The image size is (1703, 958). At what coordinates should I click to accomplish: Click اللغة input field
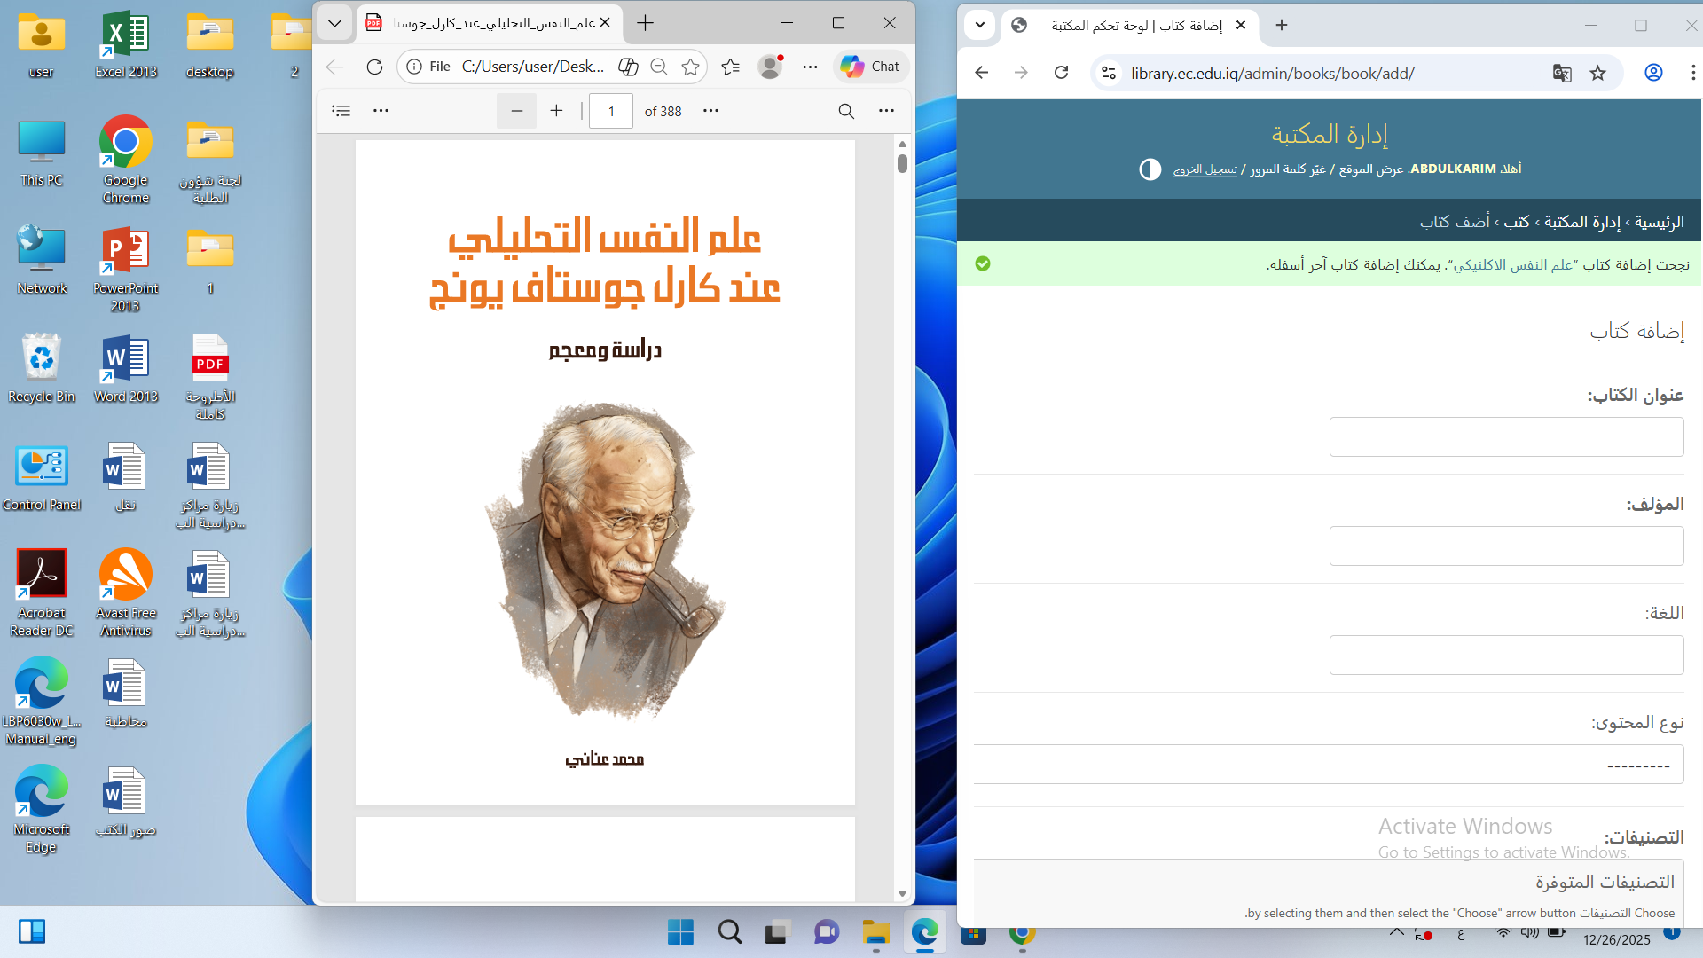click(x=1506, y=655)
